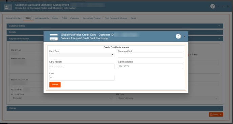Image resolution: width=233 pixels, height=124 pixels.
Task: Click the CVV input field
Action: click(82, 78)
